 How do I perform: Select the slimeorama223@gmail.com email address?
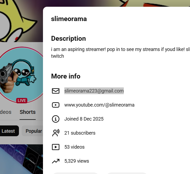[x=94, y=91]
